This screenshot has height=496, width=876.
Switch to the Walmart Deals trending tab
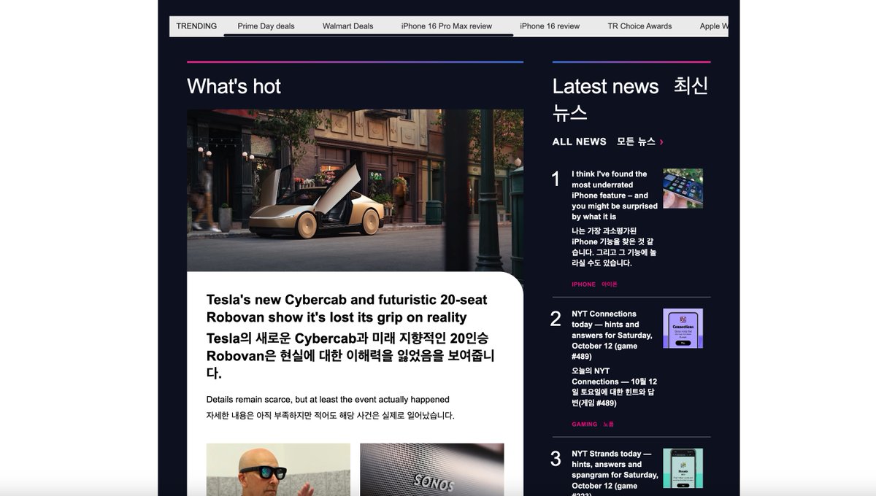pos(347,26)
